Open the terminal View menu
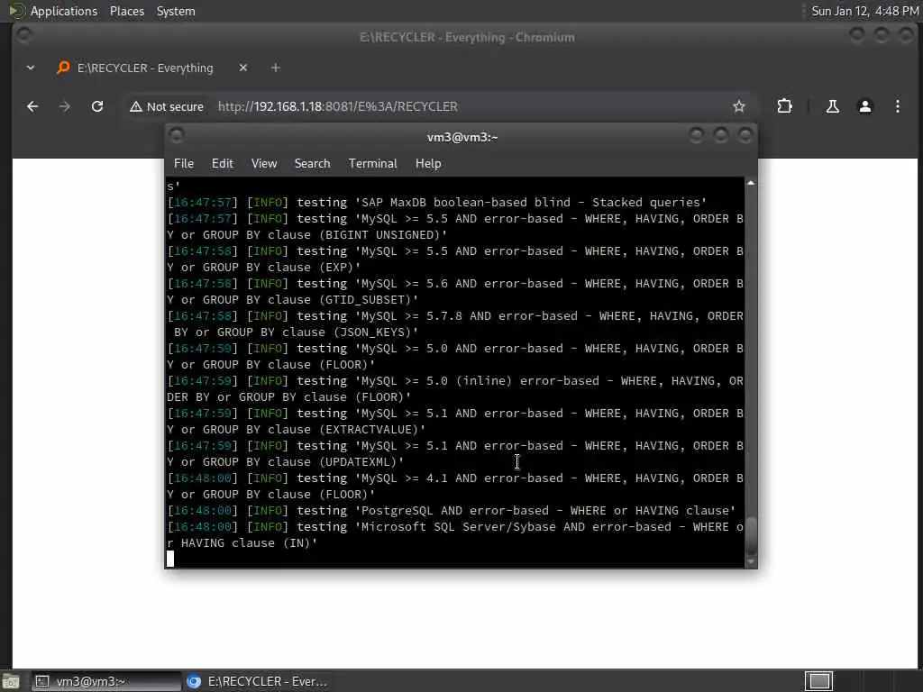The height and width of the screenshot is (692, 923). pos(264,164)
